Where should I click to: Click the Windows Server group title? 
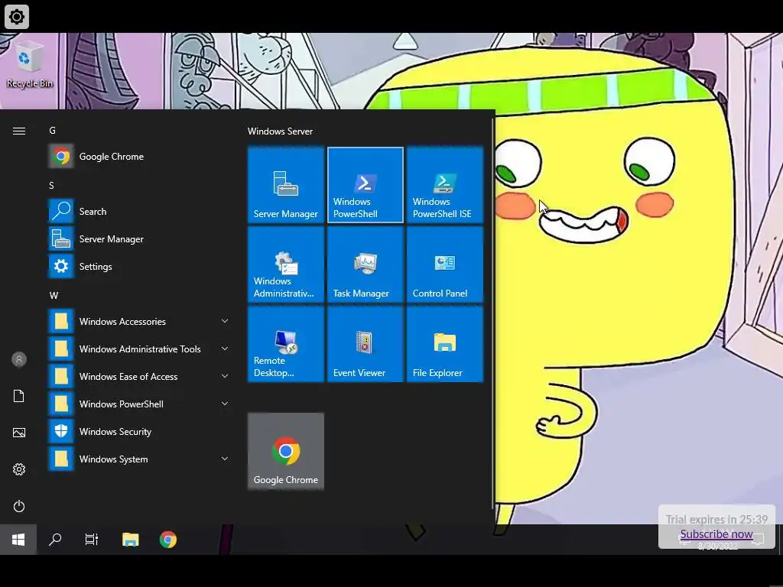click(x=280, y=131)
